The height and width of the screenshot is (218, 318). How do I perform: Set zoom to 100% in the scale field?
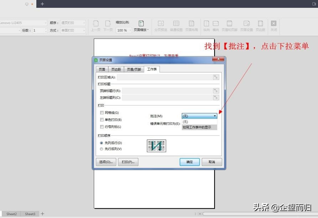tap(123, 30)
